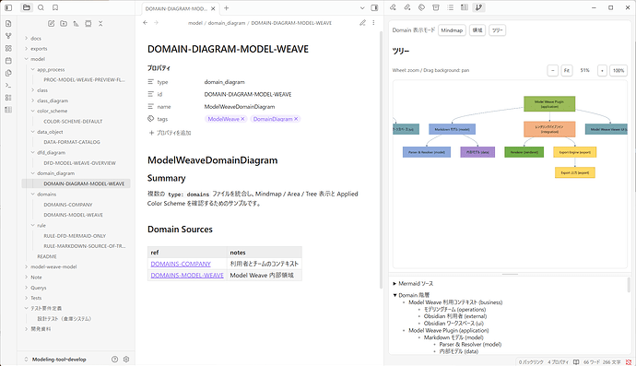The height and width of the screenshot is (366, 636).
Task: Collapse the model folder
Action: coord(27,59)
